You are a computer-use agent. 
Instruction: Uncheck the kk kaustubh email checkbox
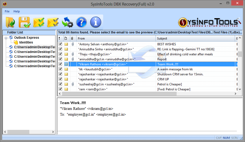click(60, 69)
